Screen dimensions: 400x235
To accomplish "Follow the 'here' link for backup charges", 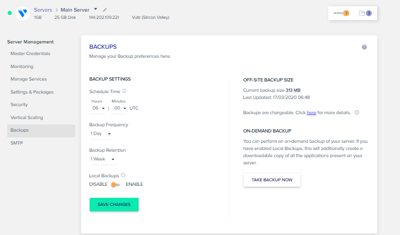I will click(x=311, y=113).
